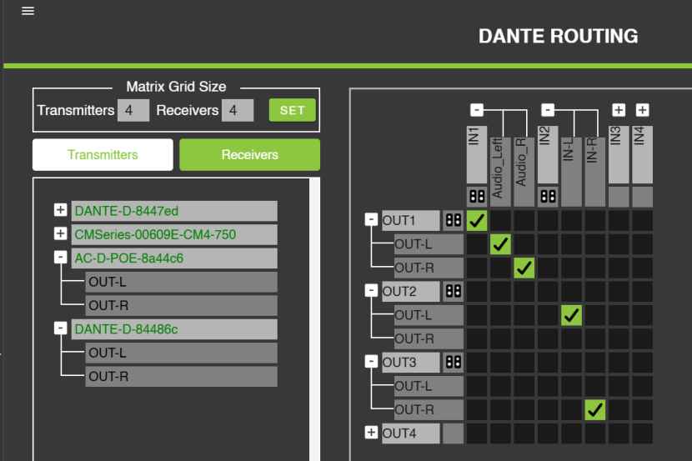Click the IN1 column header
Viewport: 692px width, 461px height.
pyautogui.click(x=477, y=154)
